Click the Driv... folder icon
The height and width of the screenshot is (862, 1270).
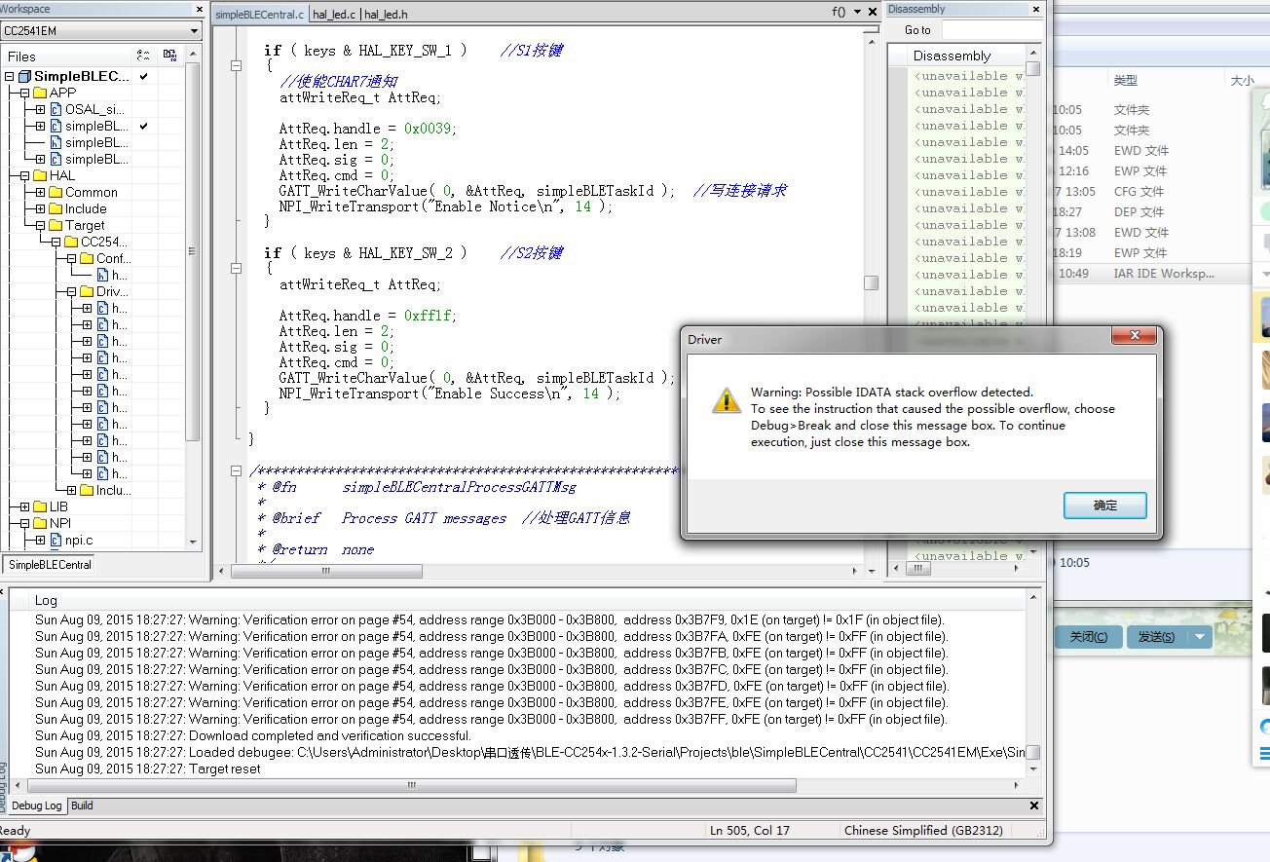pyautogui.click(x=87, y=291)
